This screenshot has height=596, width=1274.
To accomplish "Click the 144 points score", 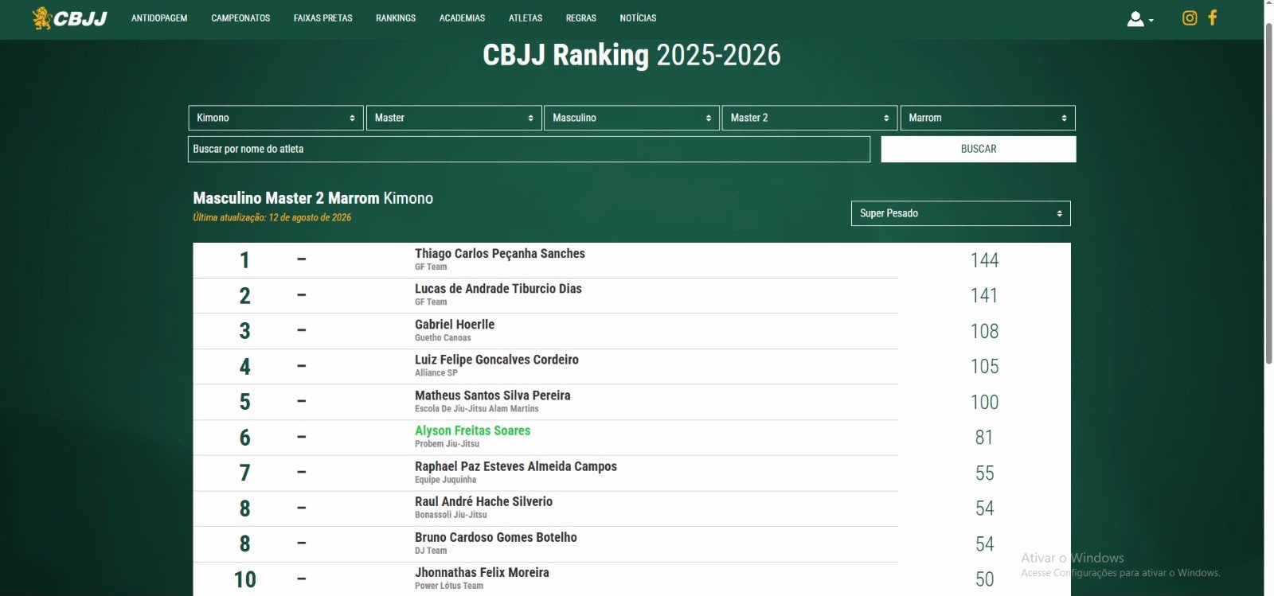I will pos(984,260).
